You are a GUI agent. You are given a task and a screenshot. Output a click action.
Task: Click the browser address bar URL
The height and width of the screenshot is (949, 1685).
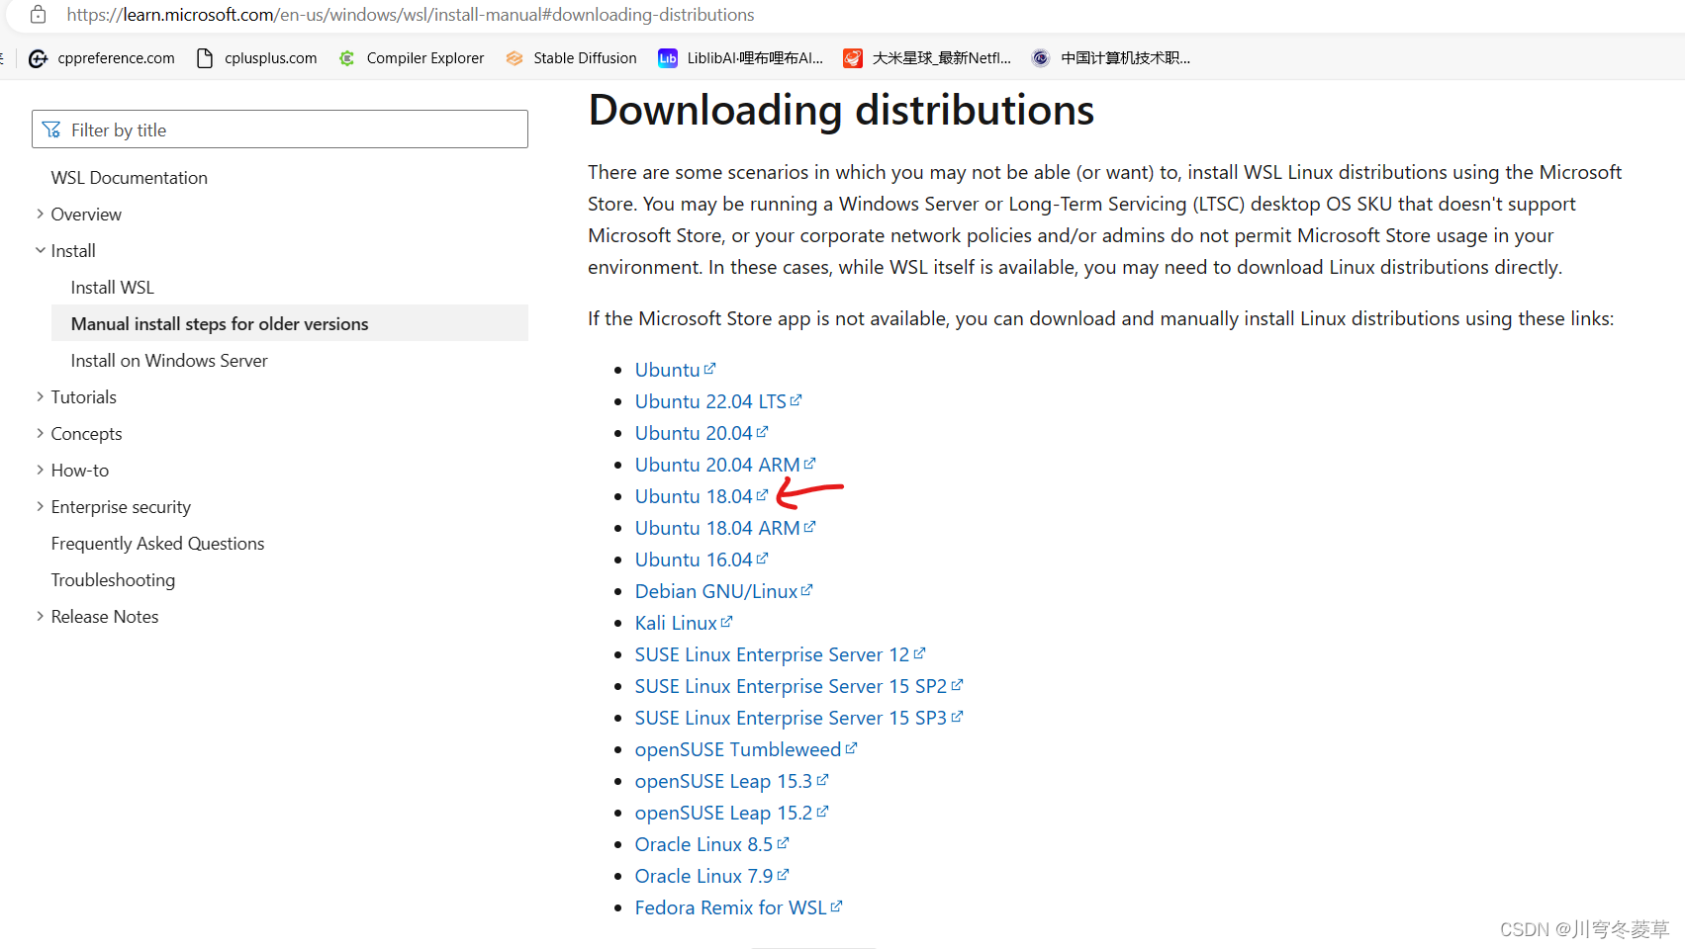click(411, 15)
